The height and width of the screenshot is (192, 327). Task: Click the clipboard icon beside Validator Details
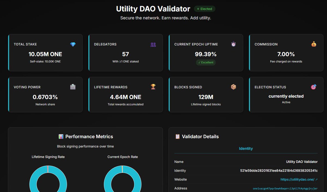(178, 137)
